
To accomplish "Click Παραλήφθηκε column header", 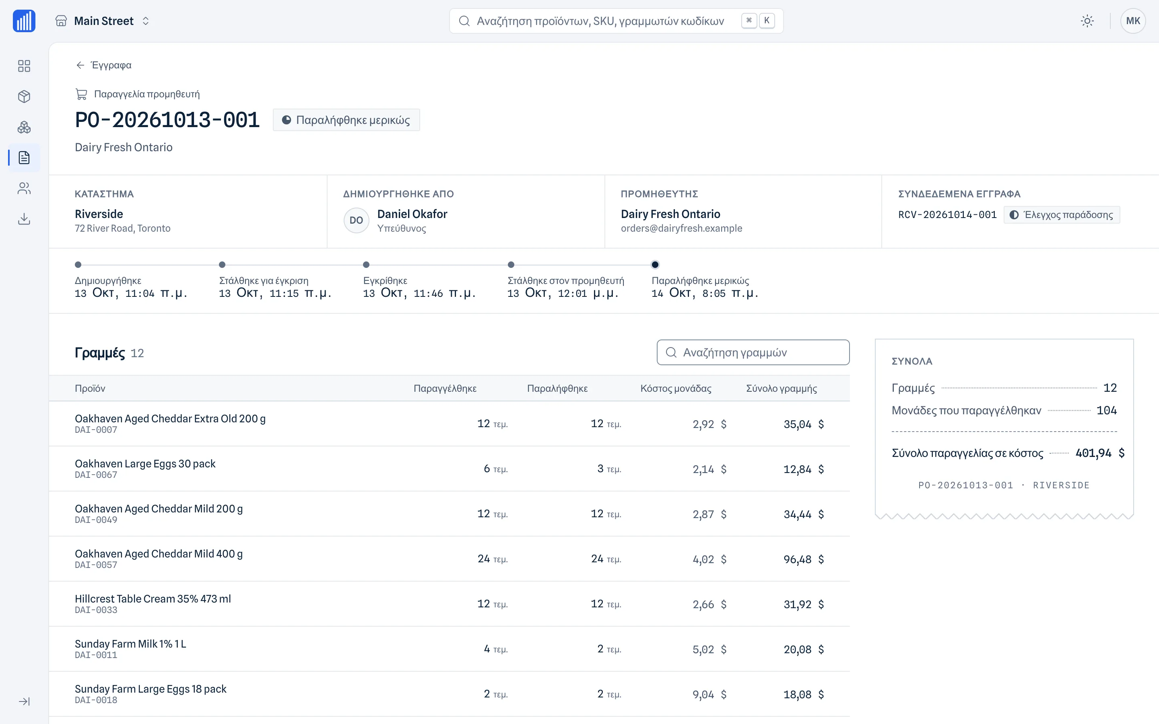I will 557,388.
